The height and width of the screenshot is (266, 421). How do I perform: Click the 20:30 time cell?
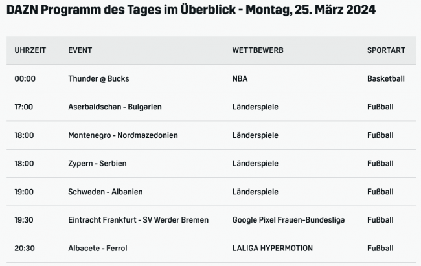25,248
